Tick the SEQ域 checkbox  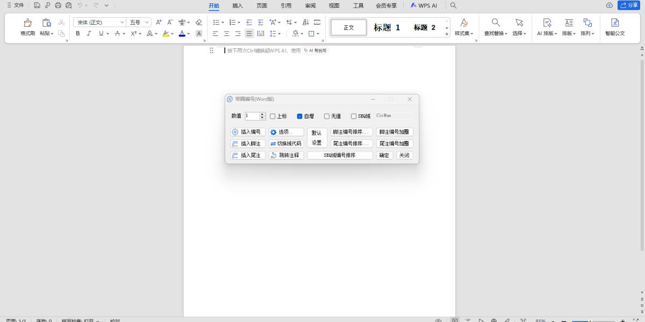(354, 116)
